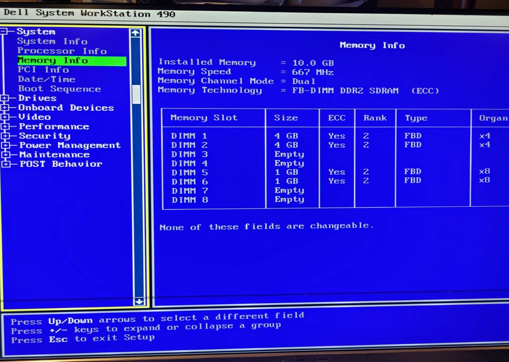509x362 pixels.
Task: Expand the Video group
Action: [x=5, y=117]
